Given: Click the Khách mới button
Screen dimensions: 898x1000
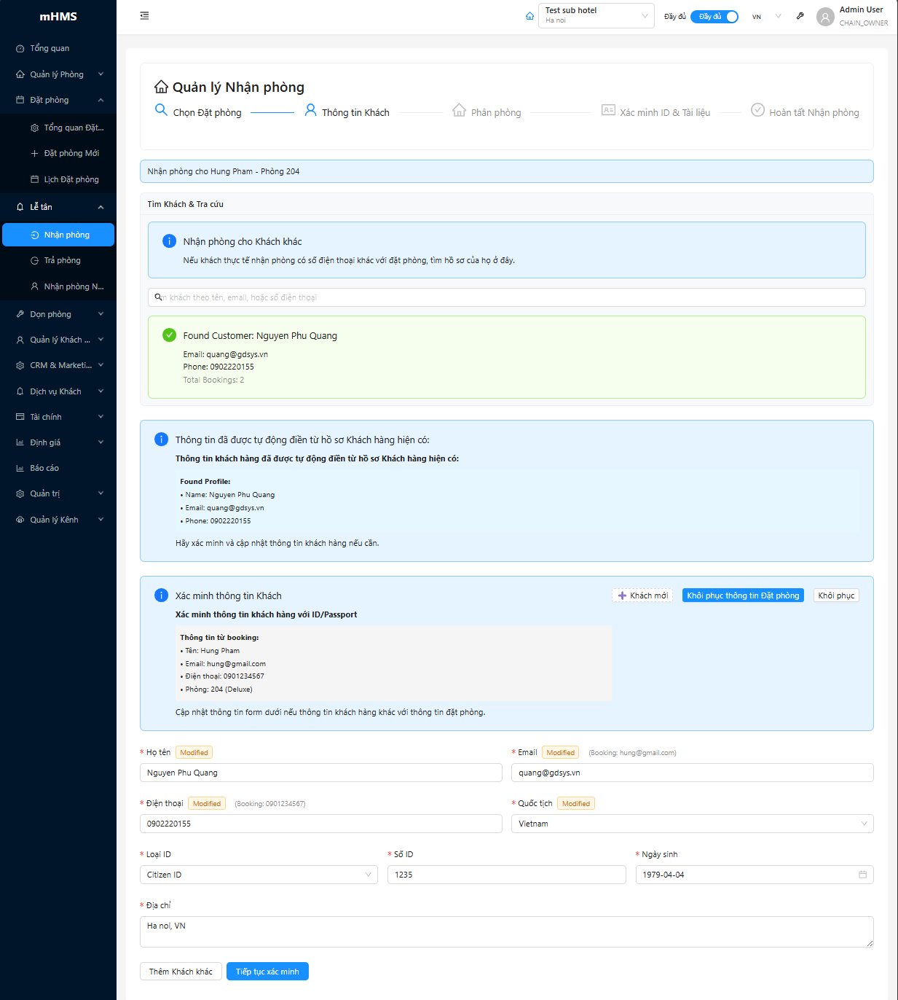Looking at the screenshot, I should 642,595.
